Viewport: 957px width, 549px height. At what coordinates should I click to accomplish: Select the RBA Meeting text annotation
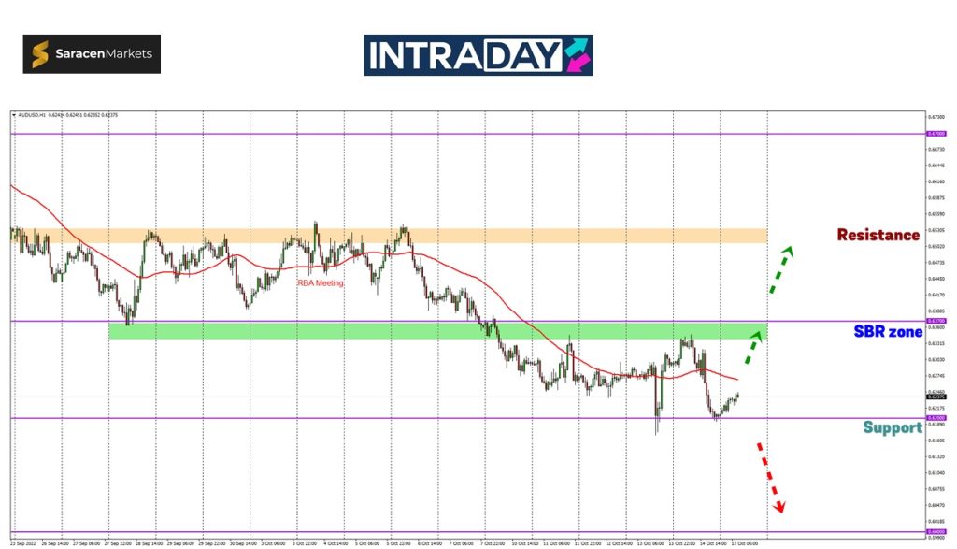[x=321, y=282]
